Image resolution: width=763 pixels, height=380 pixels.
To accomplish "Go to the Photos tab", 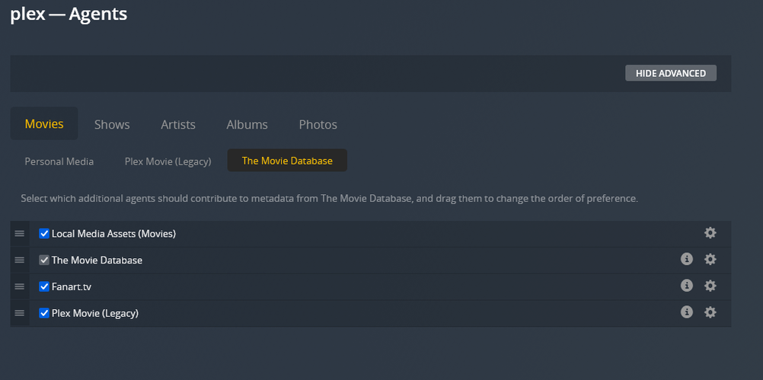I will [x=318, y=124].
